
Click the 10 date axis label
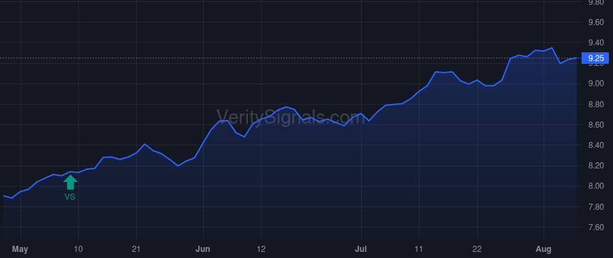(x=78, y=249)
